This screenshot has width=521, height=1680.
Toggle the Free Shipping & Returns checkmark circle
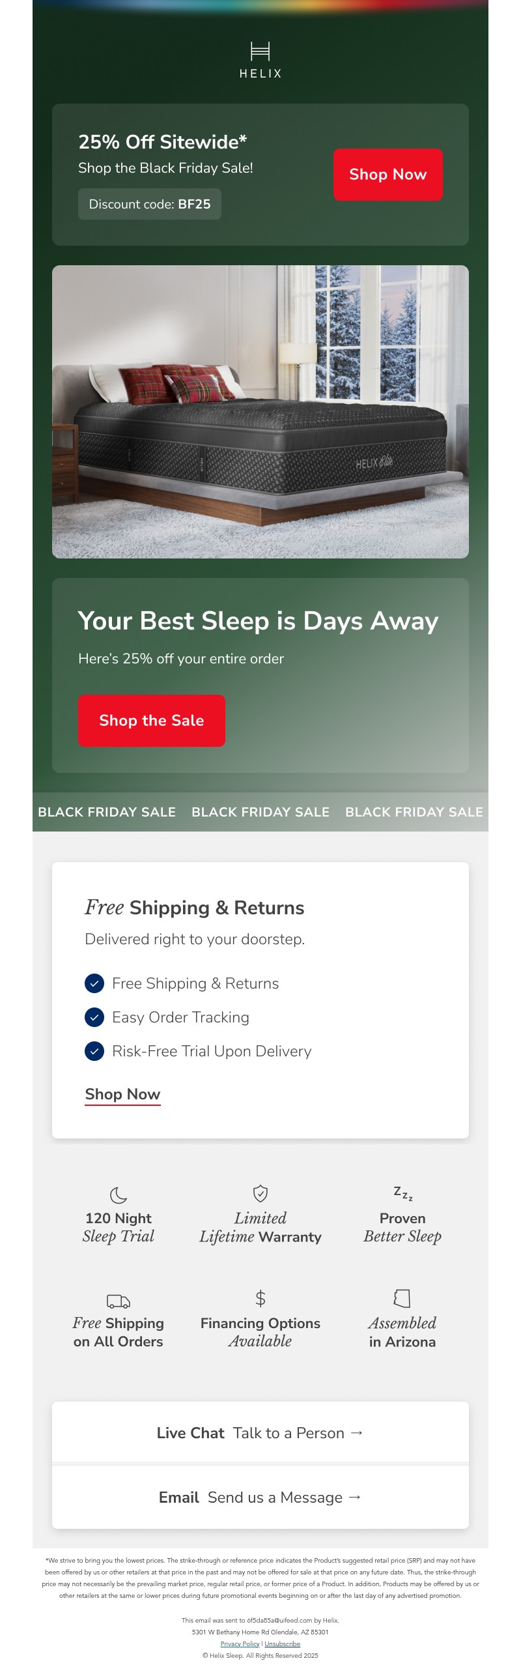click(94, 983)
